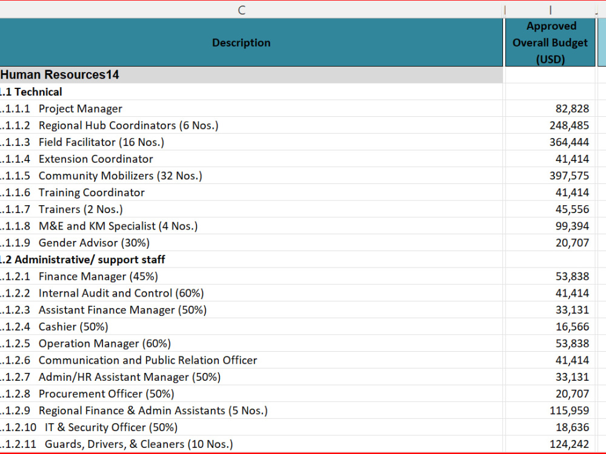Click Procurement Officer's budget 20,707
Image resolution: width=606 pixels, height=454 pixels.
pyautogui.click(x=550, y=394)
